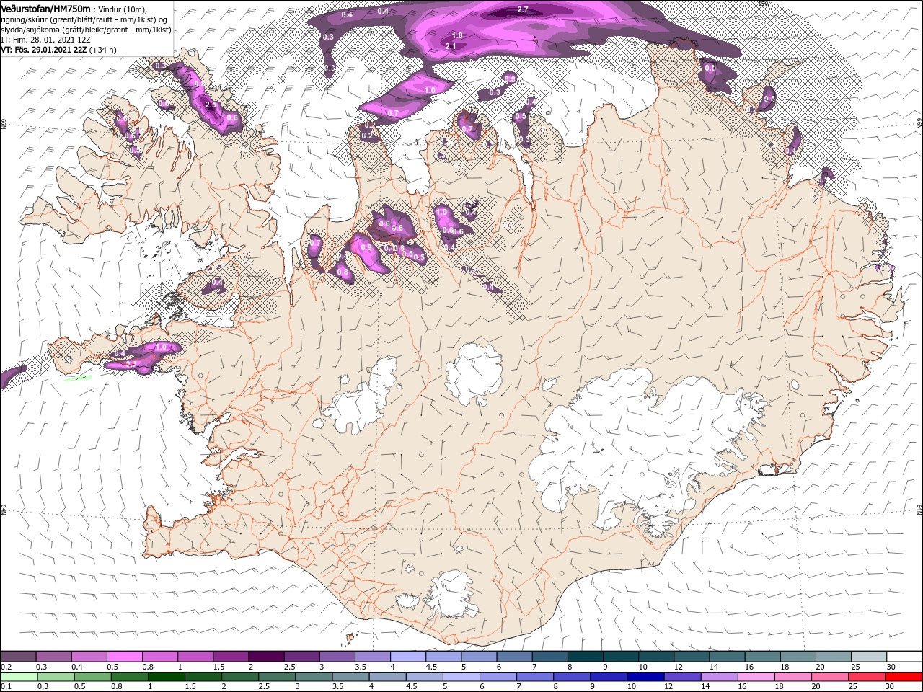The height and width of the screenshot is (692, 923).
Task: Click the 0.9 precipitation value on the map
Action: click(x=366, y=248)
